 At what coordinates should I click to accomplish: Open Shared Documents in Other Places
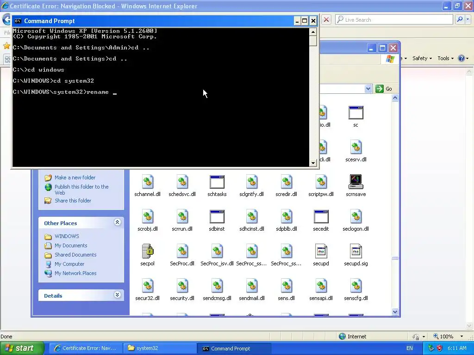(75, 255)
